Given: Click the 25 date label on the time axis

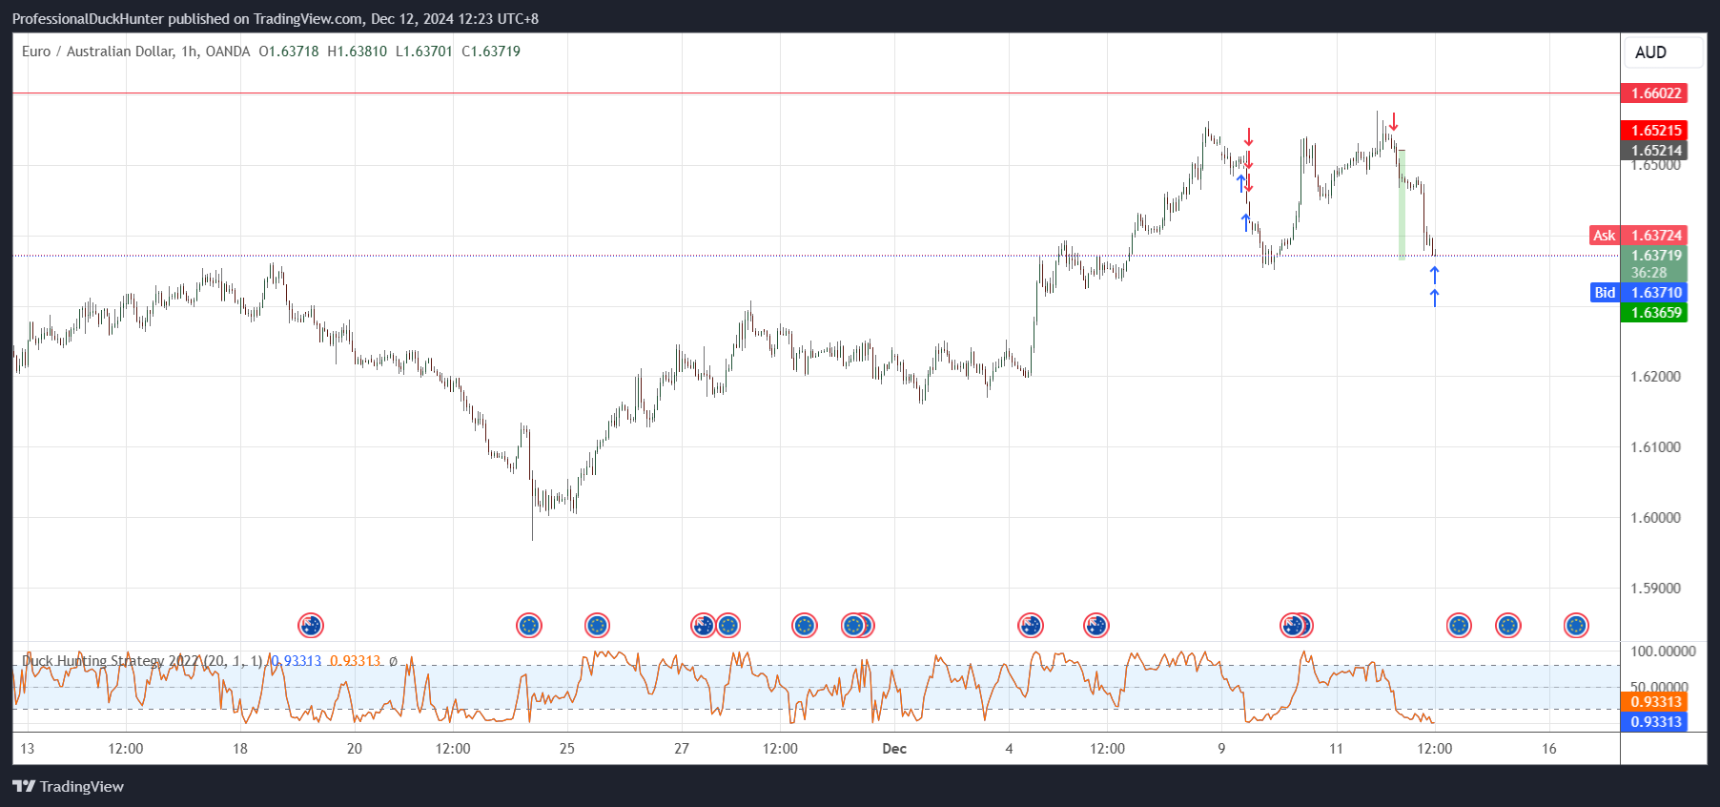Looking at the screenshot, I should click(567, 749).
